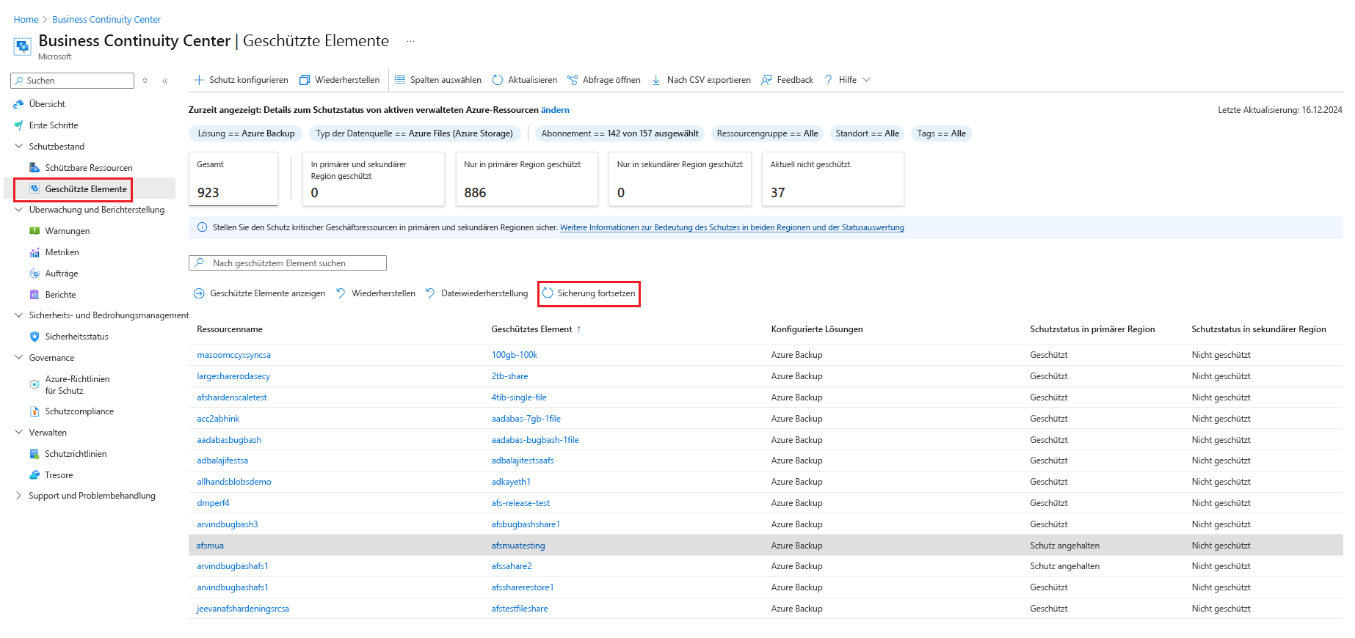Click Geschützte Elemente anzeigen

pyautogui.click(x=259, y=293)
